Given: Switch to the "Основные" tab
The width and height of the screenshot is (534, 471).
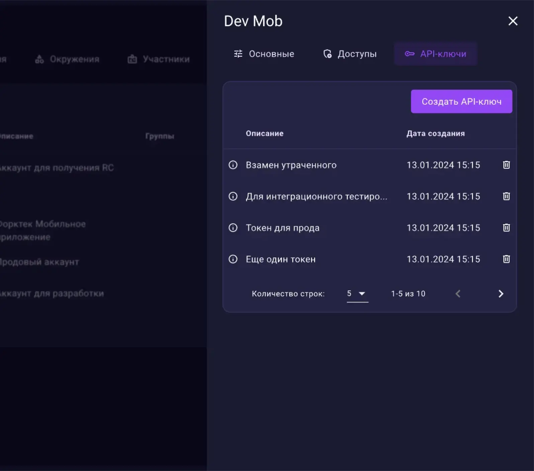Looking at the screenshot, I should pos(264,54).
